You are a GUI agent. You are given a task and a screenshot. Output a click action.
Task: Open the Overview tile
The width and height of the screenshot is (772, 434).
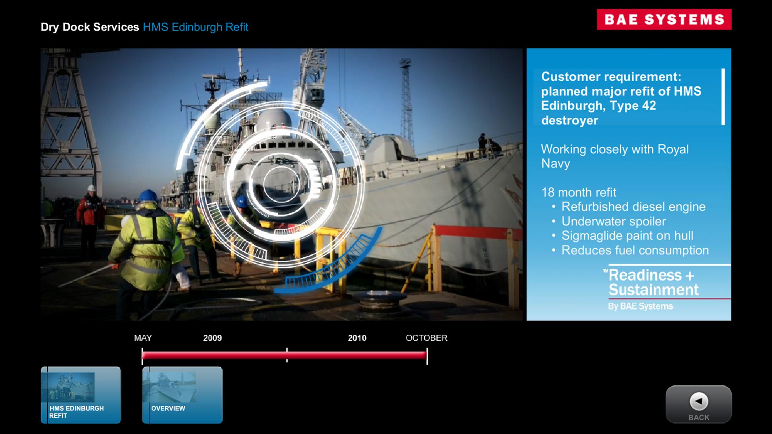click(x=182, y=395)
